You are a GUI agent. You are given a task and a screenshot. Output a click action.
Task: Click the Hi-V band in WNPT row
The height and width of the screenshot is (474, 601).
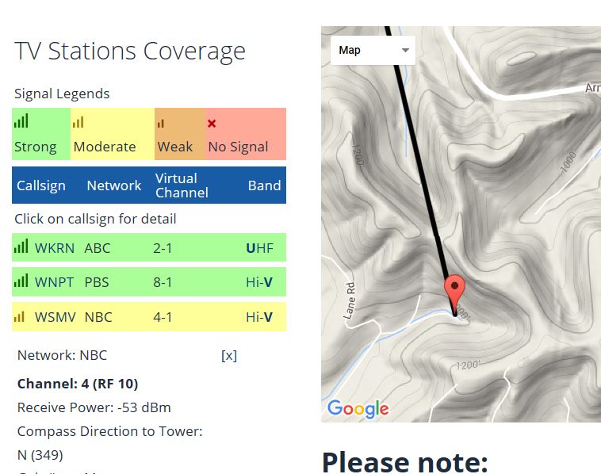click(x=259, y=282)
